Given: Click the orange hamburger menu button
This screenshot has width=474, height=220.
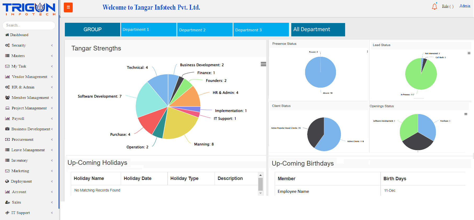Looking at the screenshot, I should click(x=68, y=8).
